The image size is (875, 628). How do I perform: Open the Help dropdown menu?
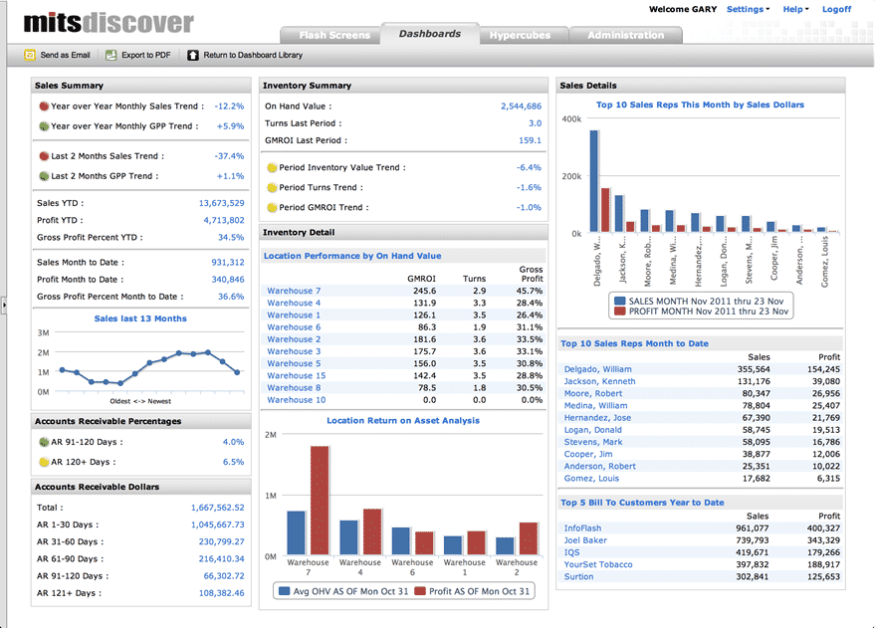[x=795, y=9]
